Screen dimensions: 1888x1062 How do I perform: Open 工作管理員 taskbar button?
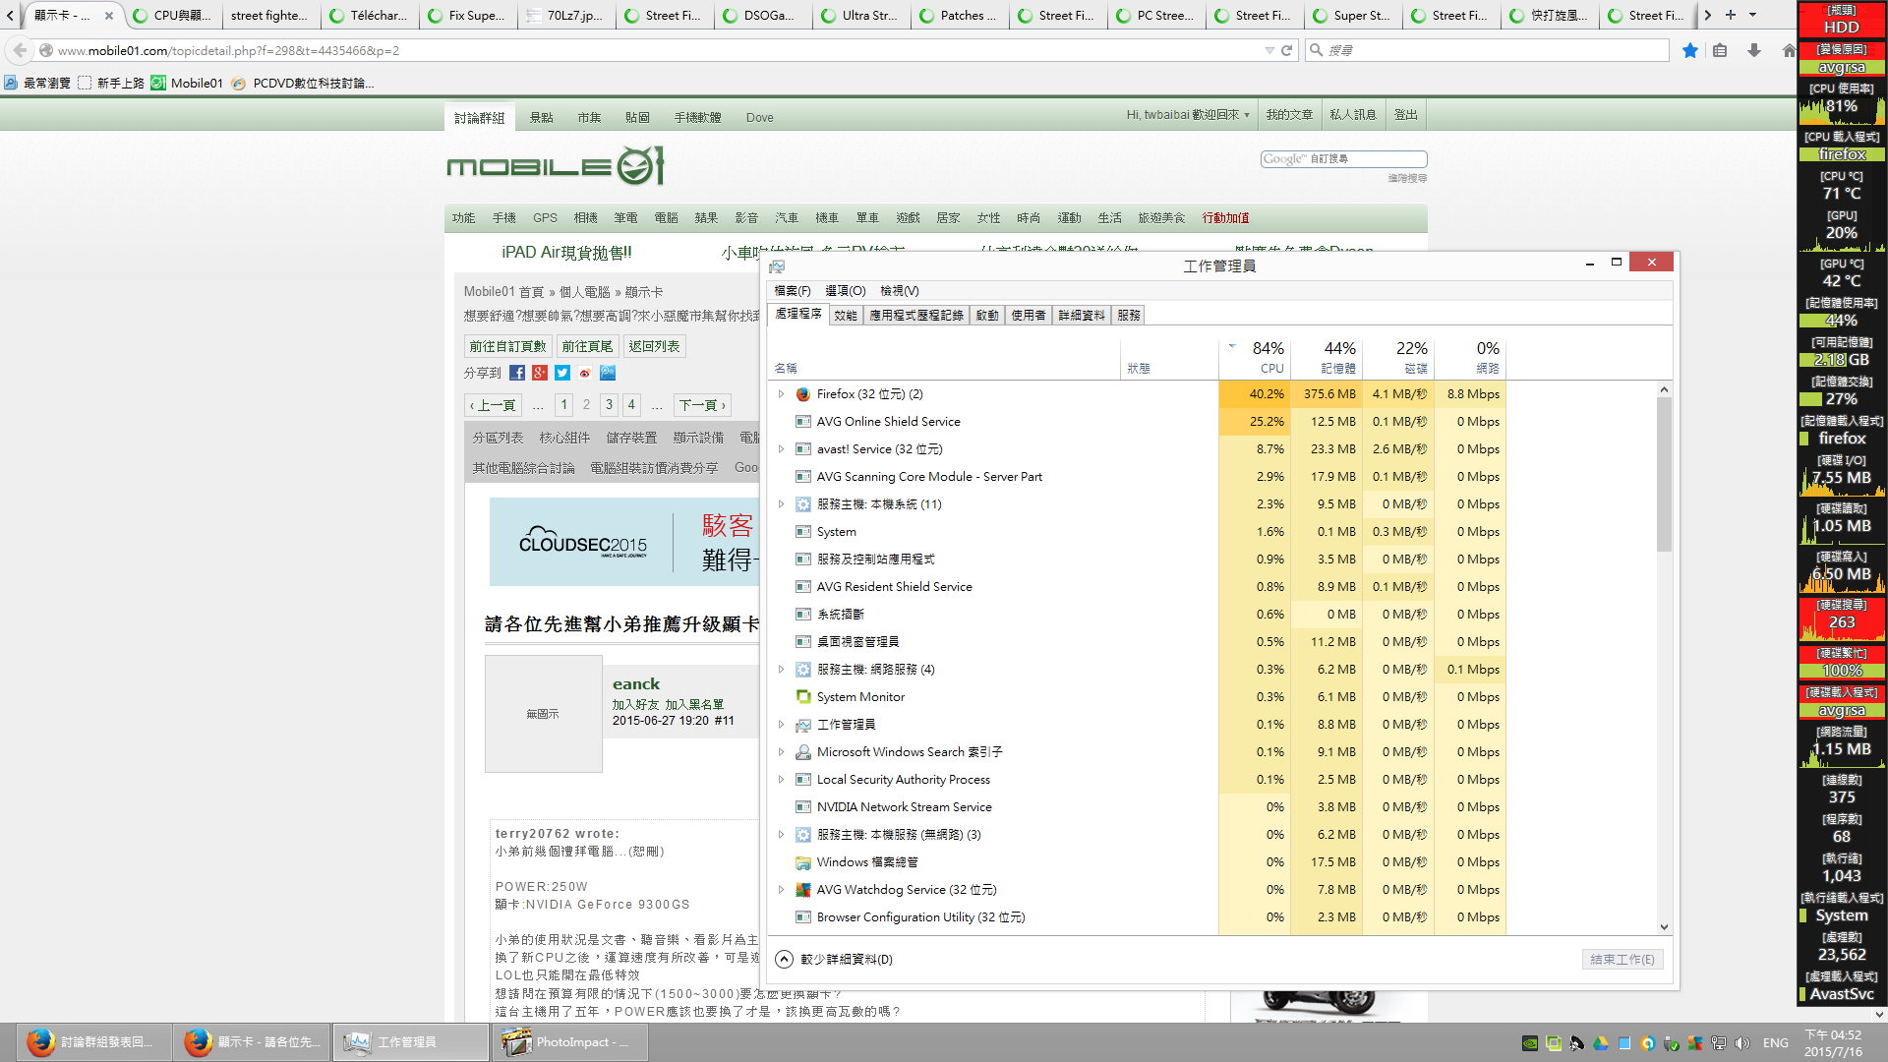411,1042
